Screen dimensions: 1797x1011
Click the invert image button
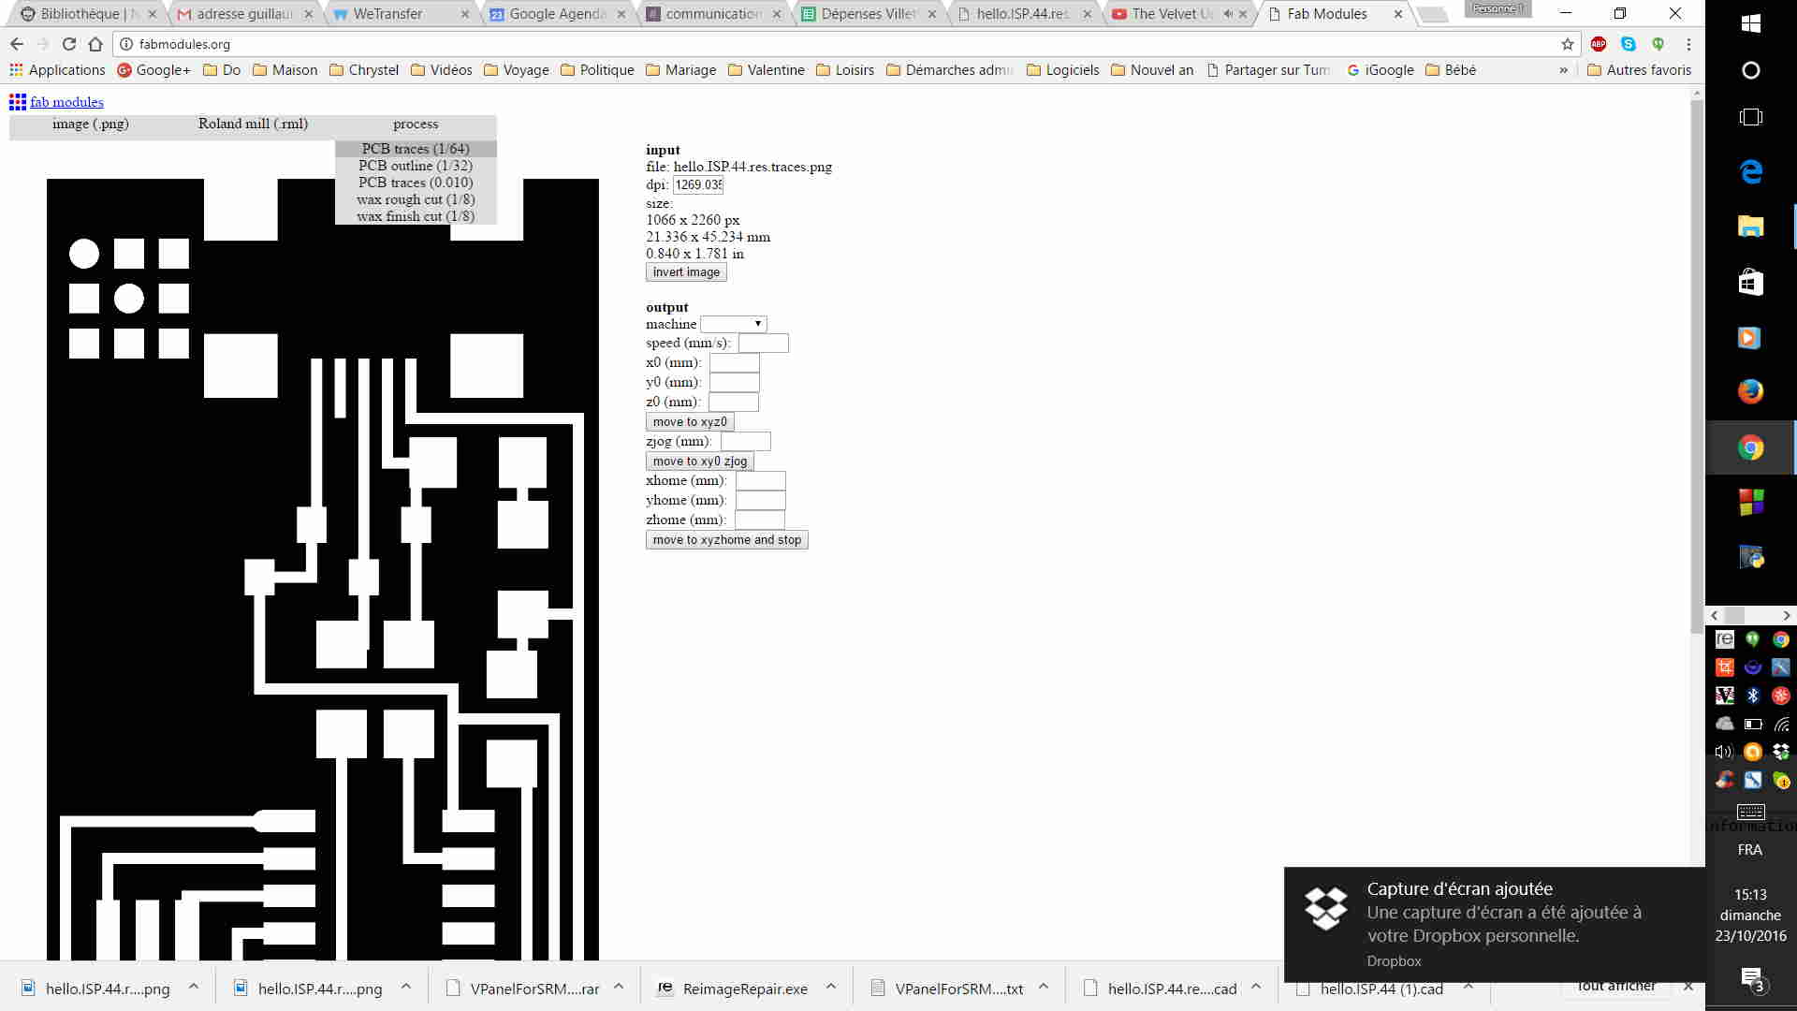(x=686, y=272)
